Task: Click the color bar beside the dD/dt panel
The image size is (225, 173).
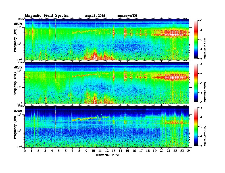Action: click(x=196, y=83)
